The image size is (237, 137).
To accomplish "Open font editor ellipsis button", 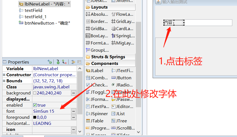I will [74, 111].
